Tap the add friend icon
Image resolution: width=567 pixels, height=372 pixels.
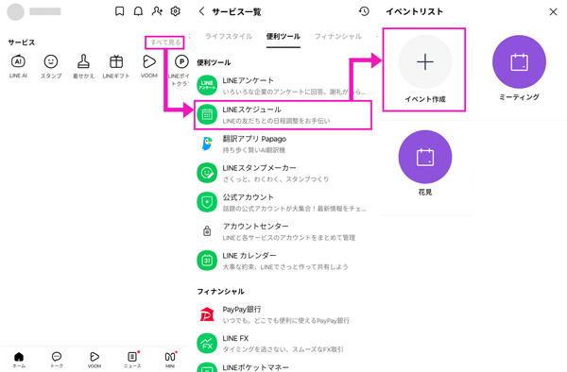(x=157, y=11)
